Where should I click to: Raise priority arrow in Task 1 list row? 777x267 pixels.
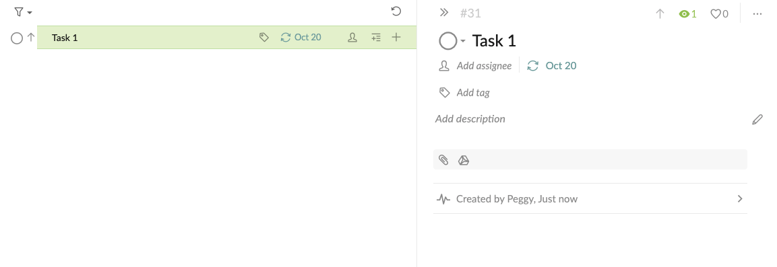[31, 37]
